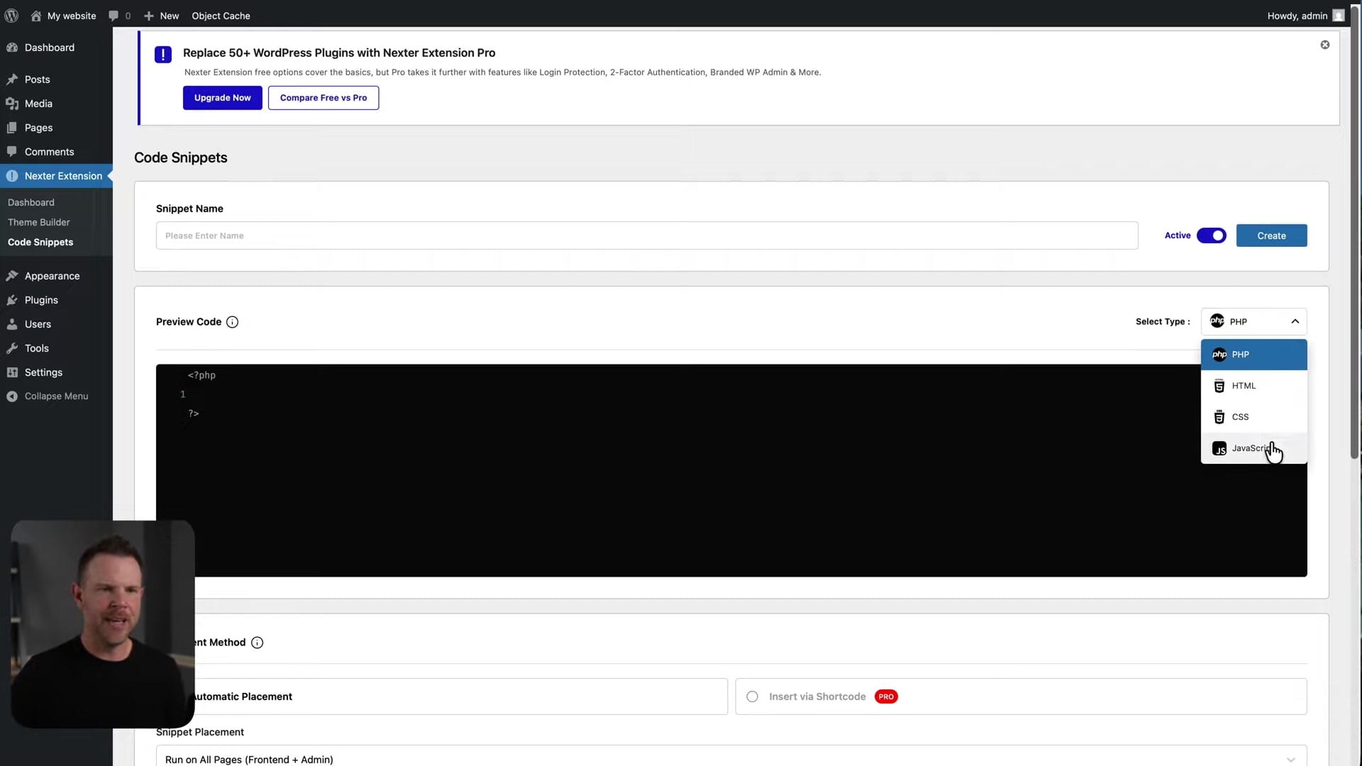This screenshot has height=766, width=1362.
Task: Click the Create button
Action: (1271, 235)
